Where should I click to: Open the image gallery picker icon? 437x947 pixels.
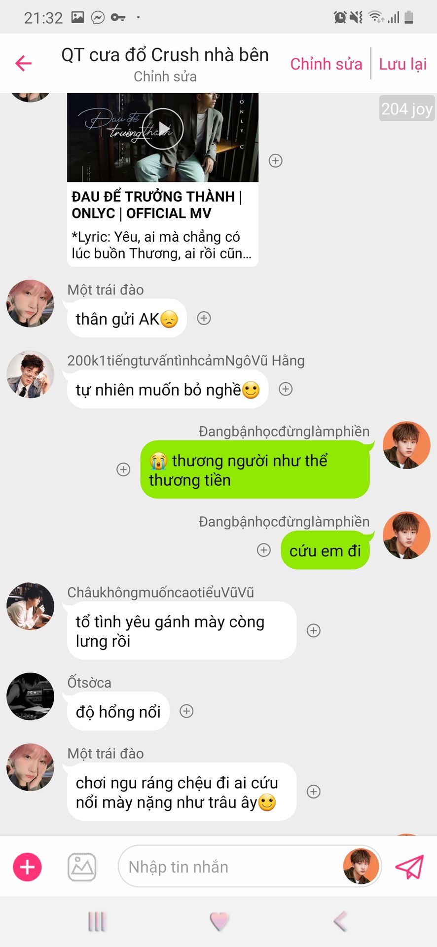click(x=82, y=867)
